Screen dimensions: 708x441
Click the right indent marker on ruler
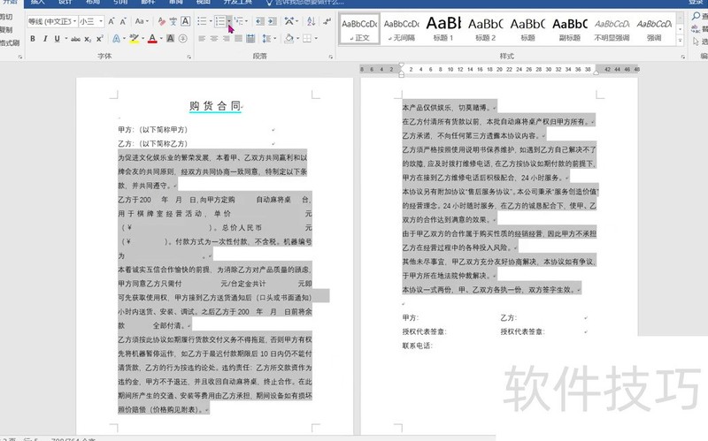pos(596,72)
